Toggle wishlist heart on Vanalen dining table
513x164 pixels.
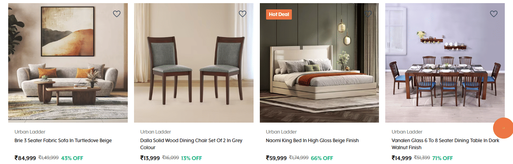coord(493,14)
